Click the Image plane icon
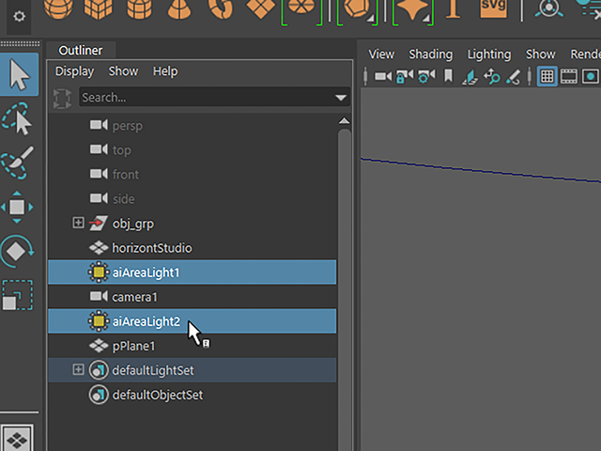The height and width of the screenshot is (451, 601). 470,77
